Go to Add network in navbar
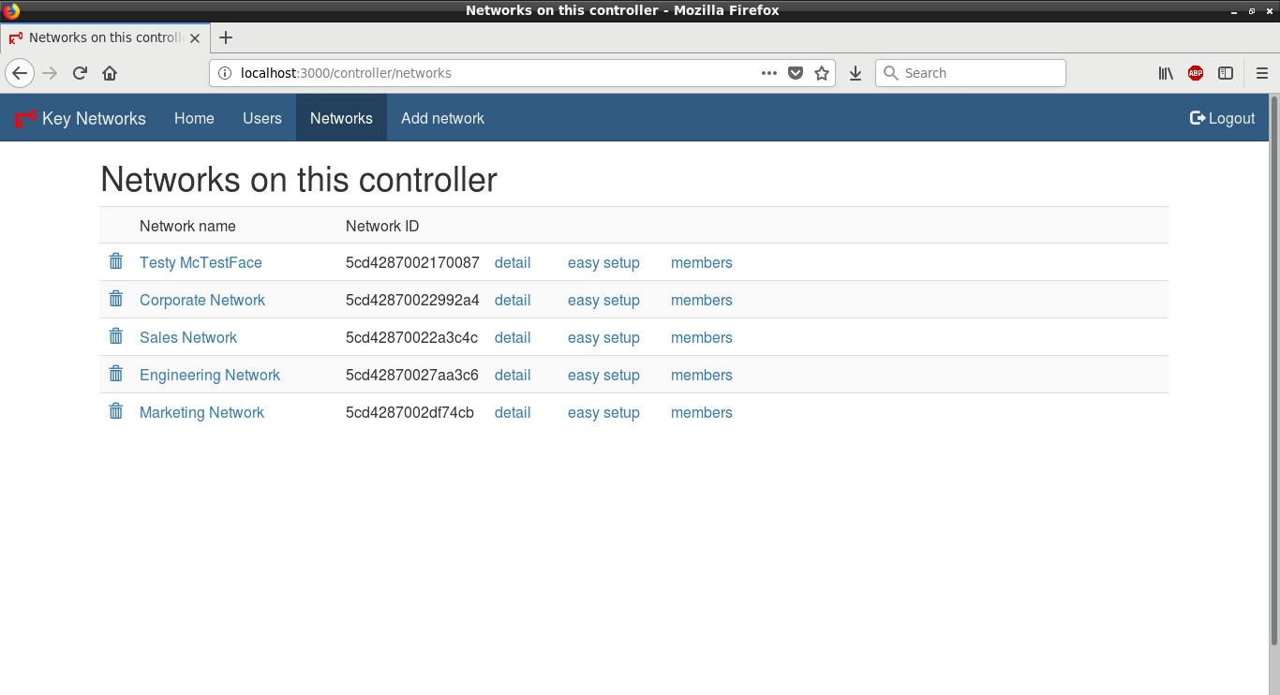The height and width of the screenshot is (695, 1280). [442, 118]
